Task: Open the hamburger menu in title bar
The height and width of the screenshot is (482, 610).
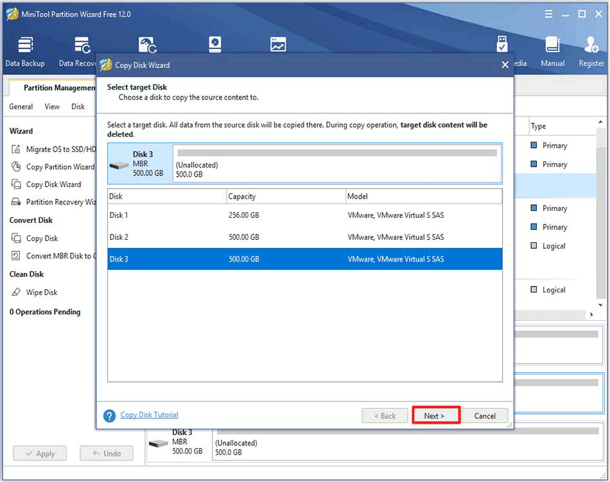Action: point(548,14)
